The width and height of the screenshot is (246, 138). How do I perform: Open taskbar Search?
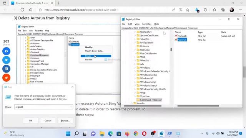76,134
